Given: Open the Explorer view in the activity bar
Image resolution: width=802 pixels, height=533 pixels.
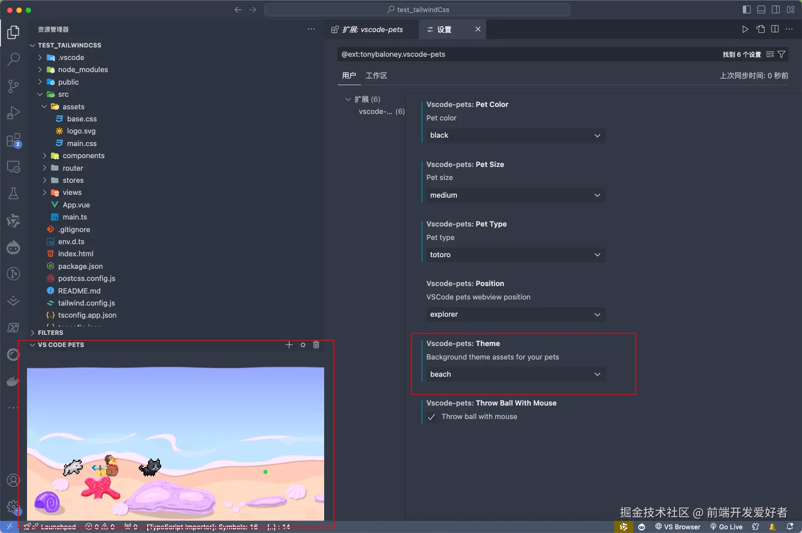Looking at the screenshot, I should pyautogui.click(x=14, y=32).
